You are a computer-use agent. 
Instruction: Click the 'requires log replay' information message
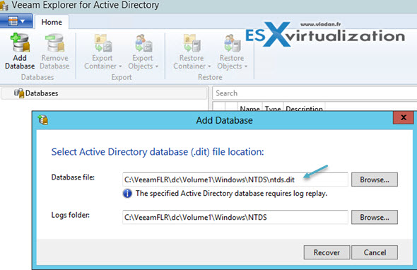(x=231, y=194)
